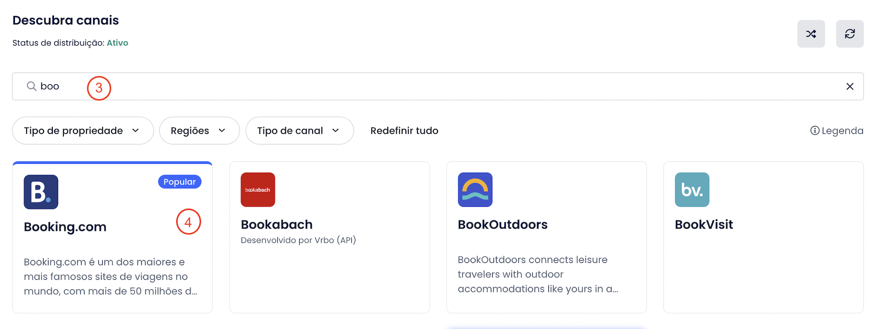Select the BookOutdoors channel description
Screen dimensions: 875x329
pos(538,274)
